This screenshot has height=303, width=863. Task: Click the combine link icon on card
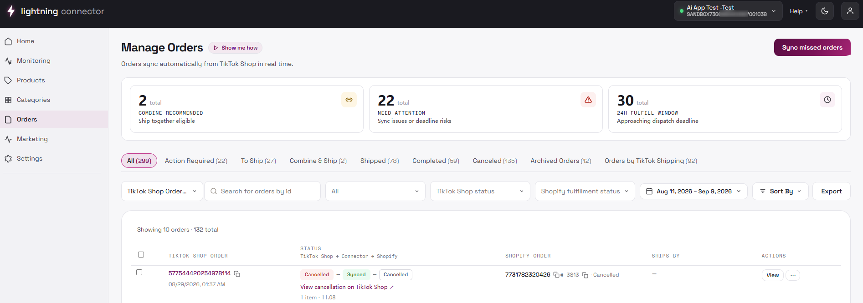coord(349,100)
